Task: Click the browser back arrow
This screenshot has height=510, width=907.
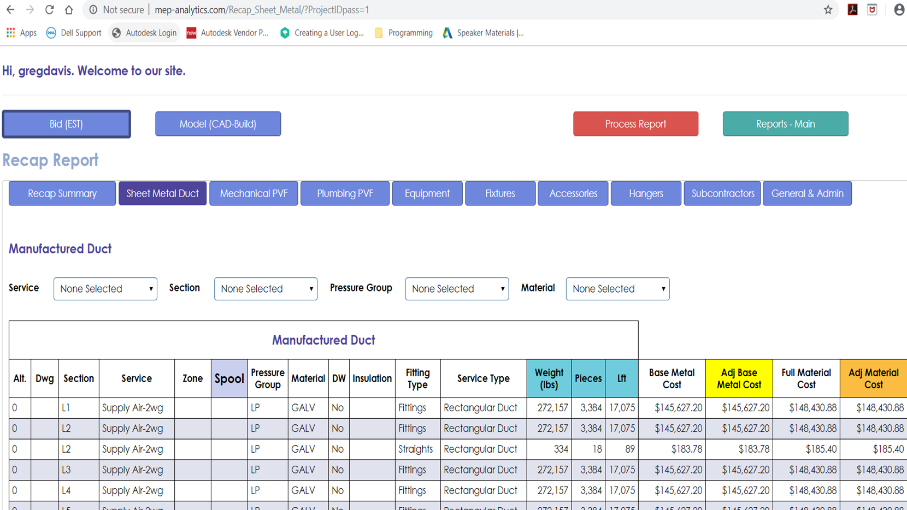Action: (10, 10)
